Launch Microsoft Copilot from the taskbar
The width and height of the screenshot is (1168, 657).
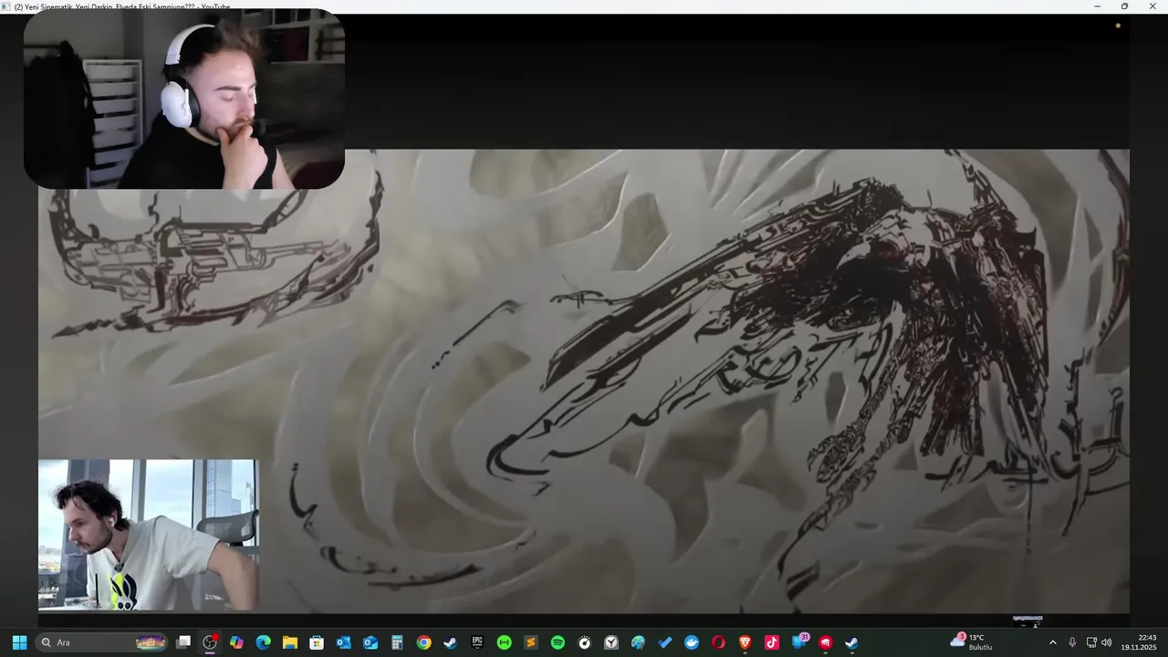pyautogui.click(x=236, y=642)
